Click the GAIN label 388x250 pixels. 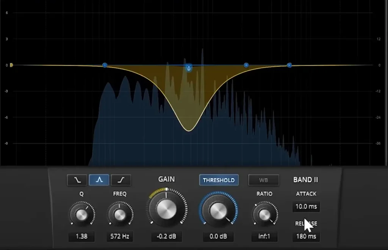pyautogui.click(x=167, y=179)
